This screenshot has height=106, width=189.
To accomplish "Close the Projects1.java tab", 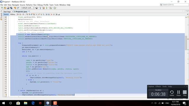I will tap(29, 12).
